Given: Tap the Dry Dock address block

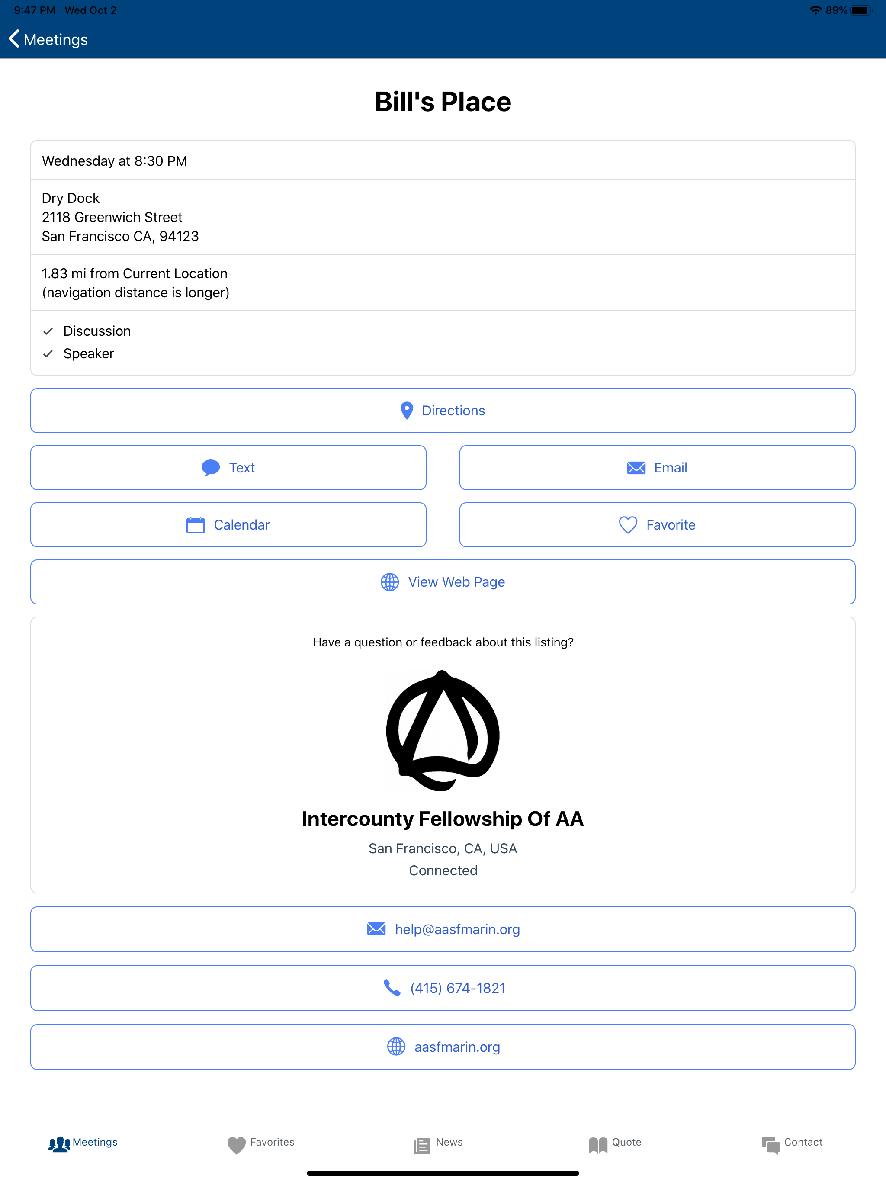Looking at the screenshot, I should click(120, 217).
